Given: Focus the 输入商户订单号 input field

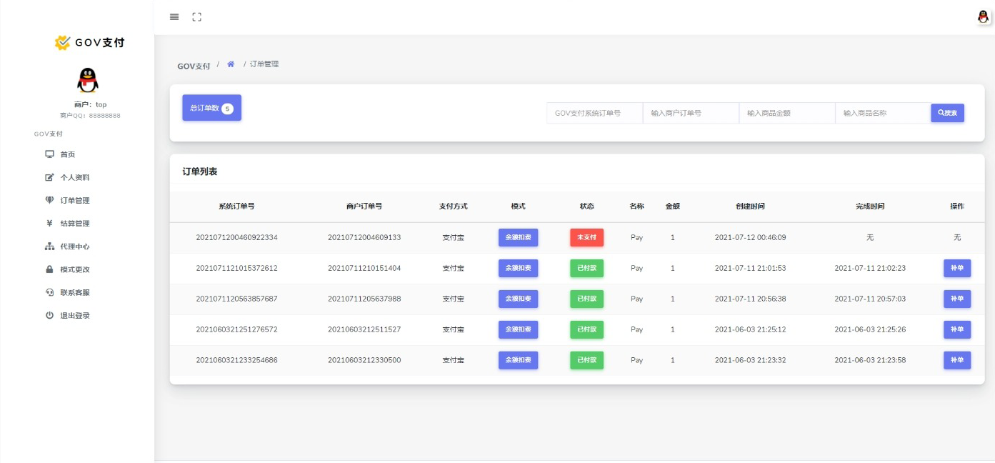Looking at the screenshot, I should point(691,113).
